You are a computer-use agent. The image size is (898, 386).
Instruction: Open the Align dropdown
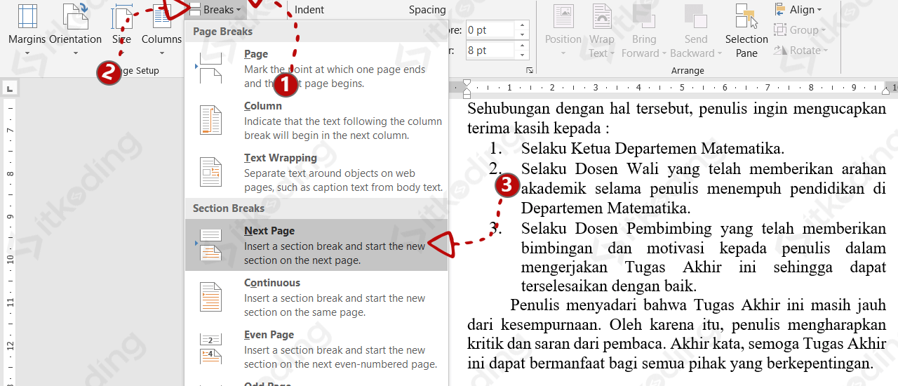[798, 10]
